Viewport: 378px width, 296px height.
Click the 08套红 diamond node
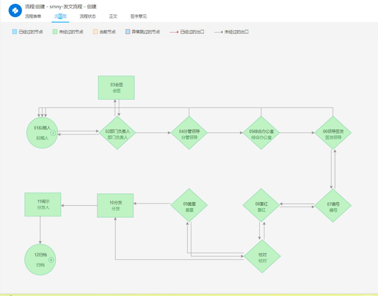click(261, 205)
